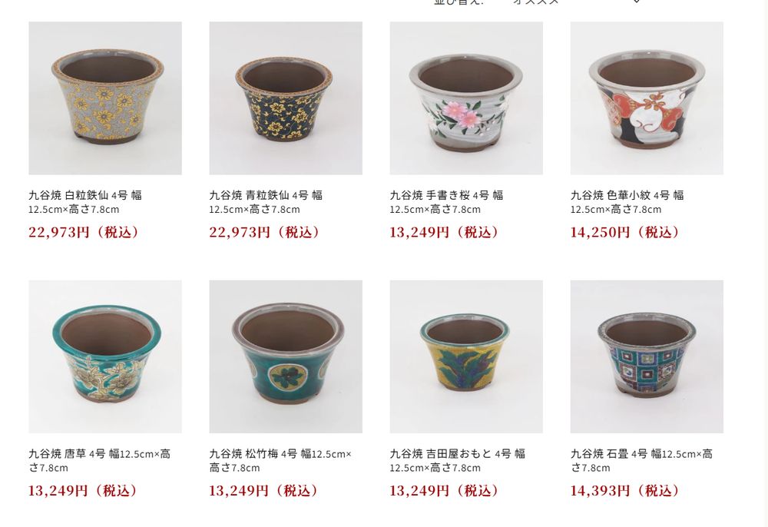Expand the 並び替え sort dropdown
The image size is (768, 527).
[575, 2]
